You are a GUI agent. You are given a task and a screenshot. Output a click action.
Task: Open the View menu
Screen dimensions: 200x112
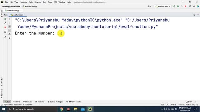click(x=16, y=2)
